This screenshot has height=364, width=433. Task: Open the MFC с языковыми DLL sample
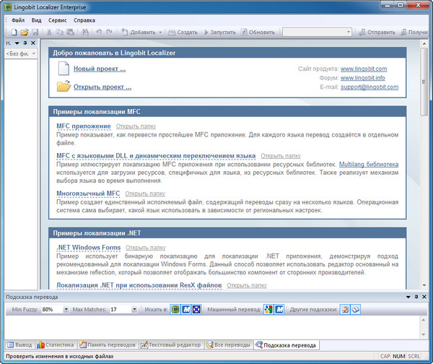[x=156, y=156]
